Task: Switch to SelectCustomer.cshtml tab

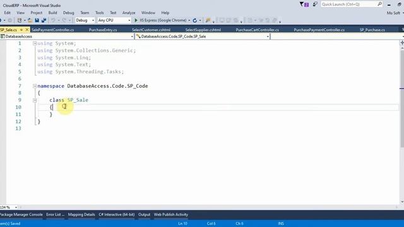Action: [151, 30]
